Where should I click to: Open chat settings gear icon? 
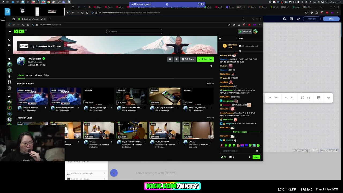(249, 157)
